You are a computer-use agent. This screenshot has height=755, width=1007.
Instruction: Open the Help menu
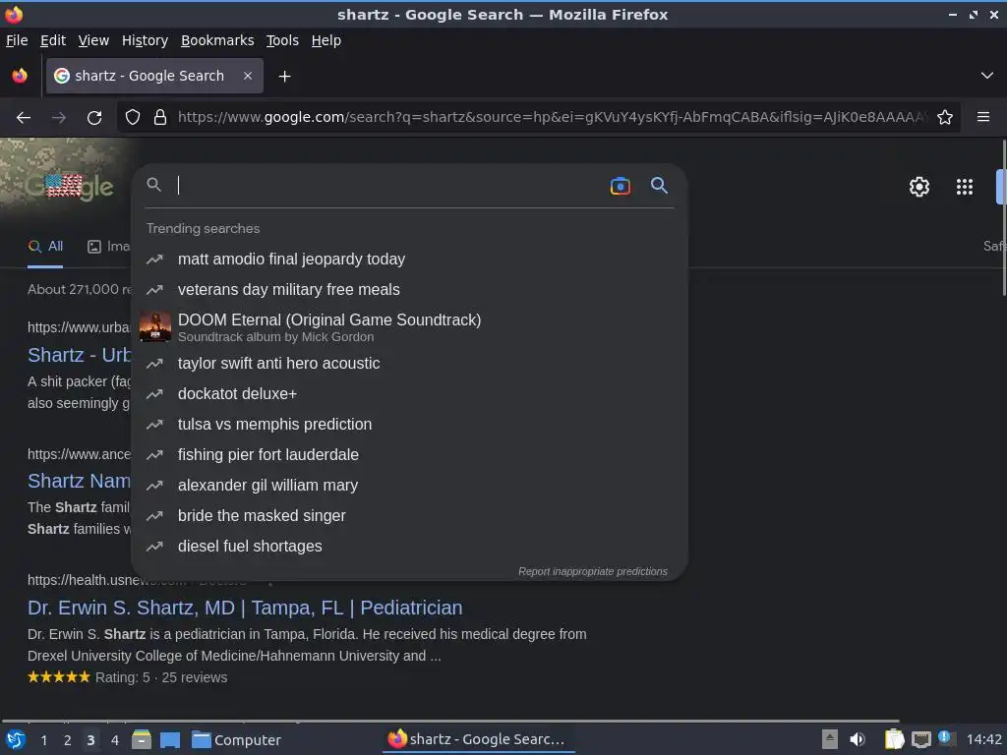click(326, 40)
